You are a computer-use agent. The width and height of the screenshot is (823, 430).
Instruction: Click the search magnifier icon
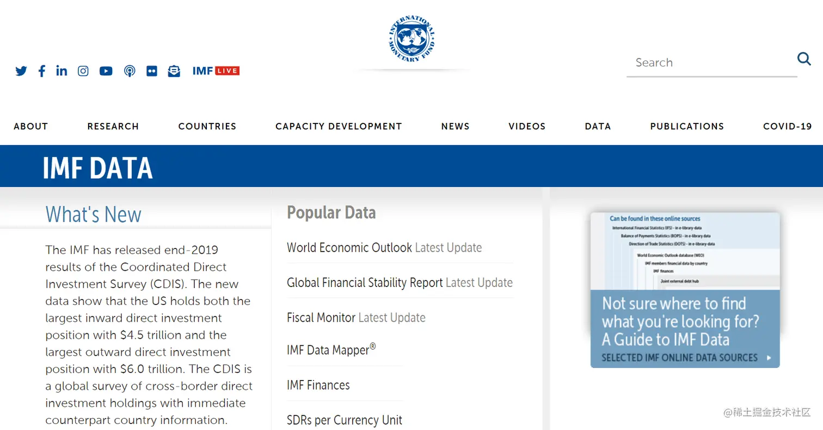804,58
